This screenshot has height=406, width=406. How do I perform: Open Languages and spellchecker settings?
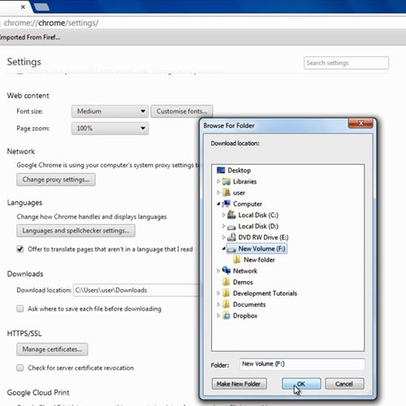pos(76,231)
